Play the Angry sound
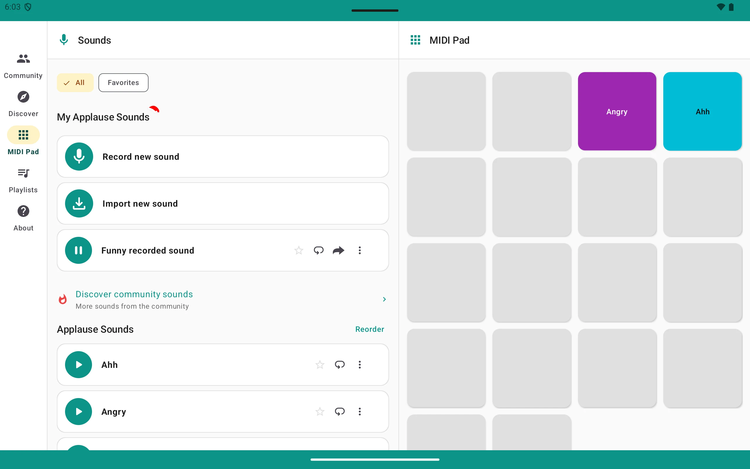Screen dimensions: 750x469 pos(79,412)
